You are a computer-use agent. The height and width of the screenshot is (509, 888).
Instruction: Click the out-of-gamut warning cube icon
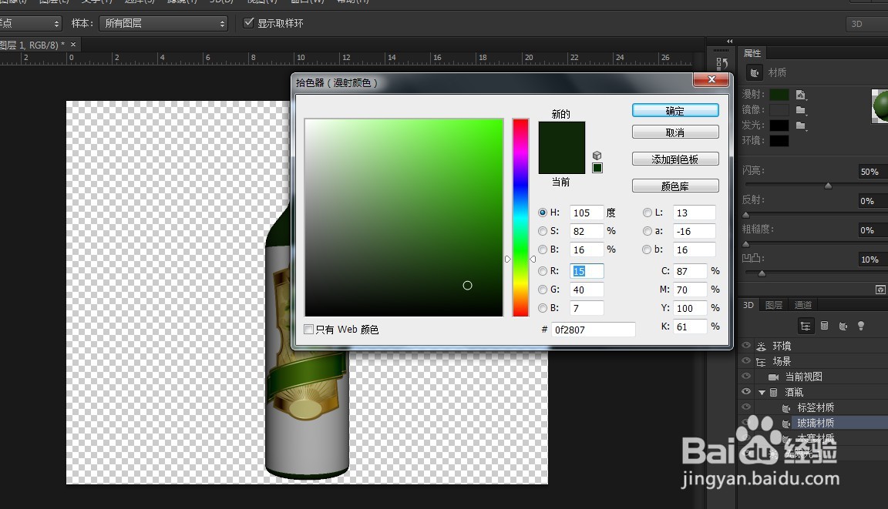pos(597,155)
